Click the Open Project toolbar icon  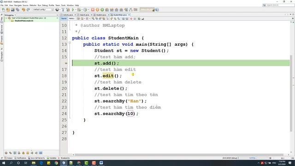12,10
